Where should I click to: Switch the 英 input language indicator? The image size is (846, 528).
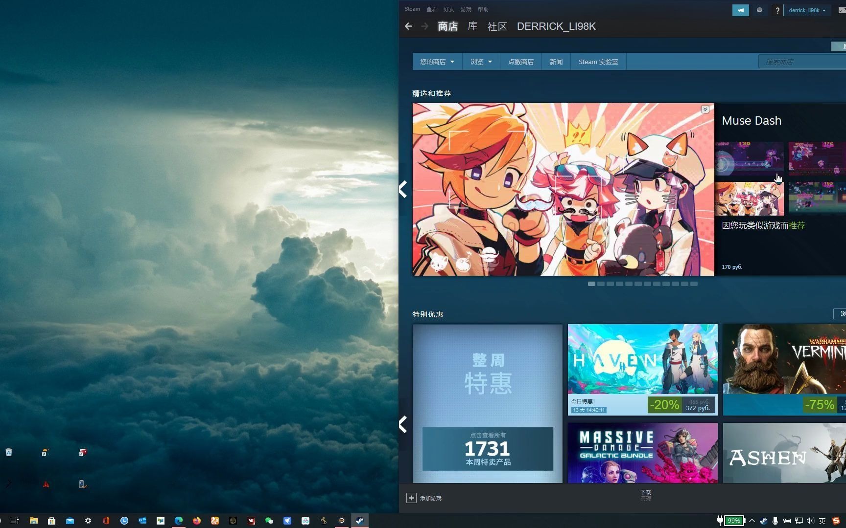[822, 521]
